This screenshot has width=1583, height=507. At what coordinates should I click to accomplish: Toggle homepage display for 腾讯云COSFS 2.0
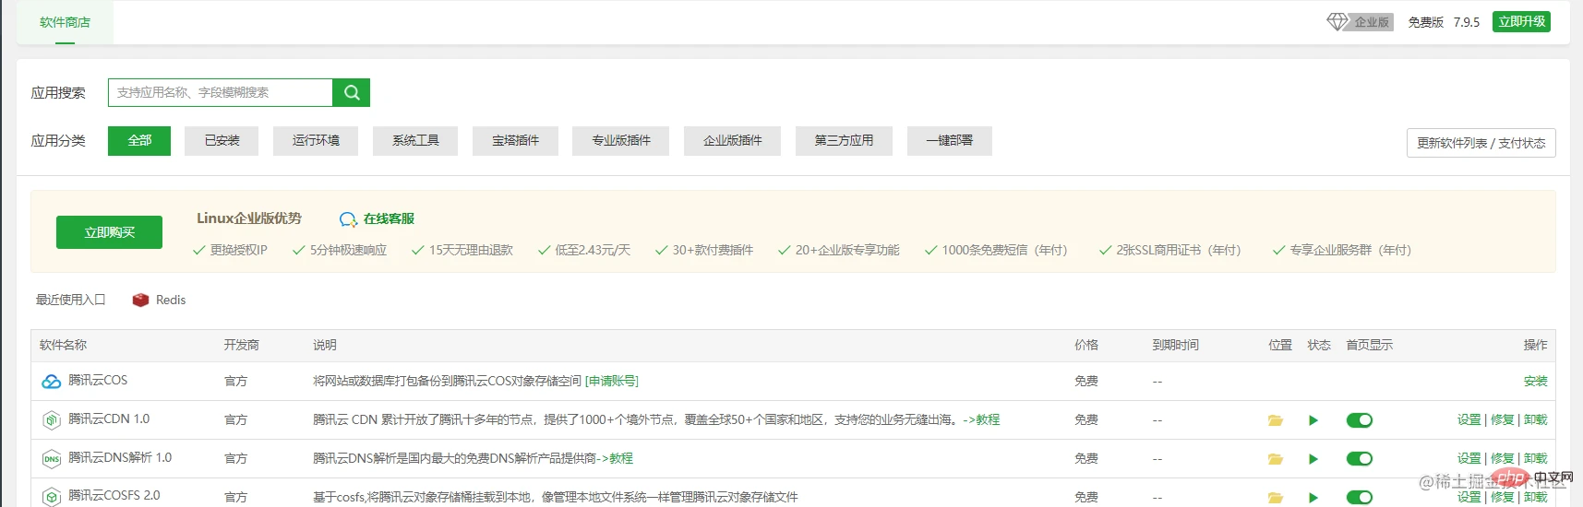(x=1360, y=498)
